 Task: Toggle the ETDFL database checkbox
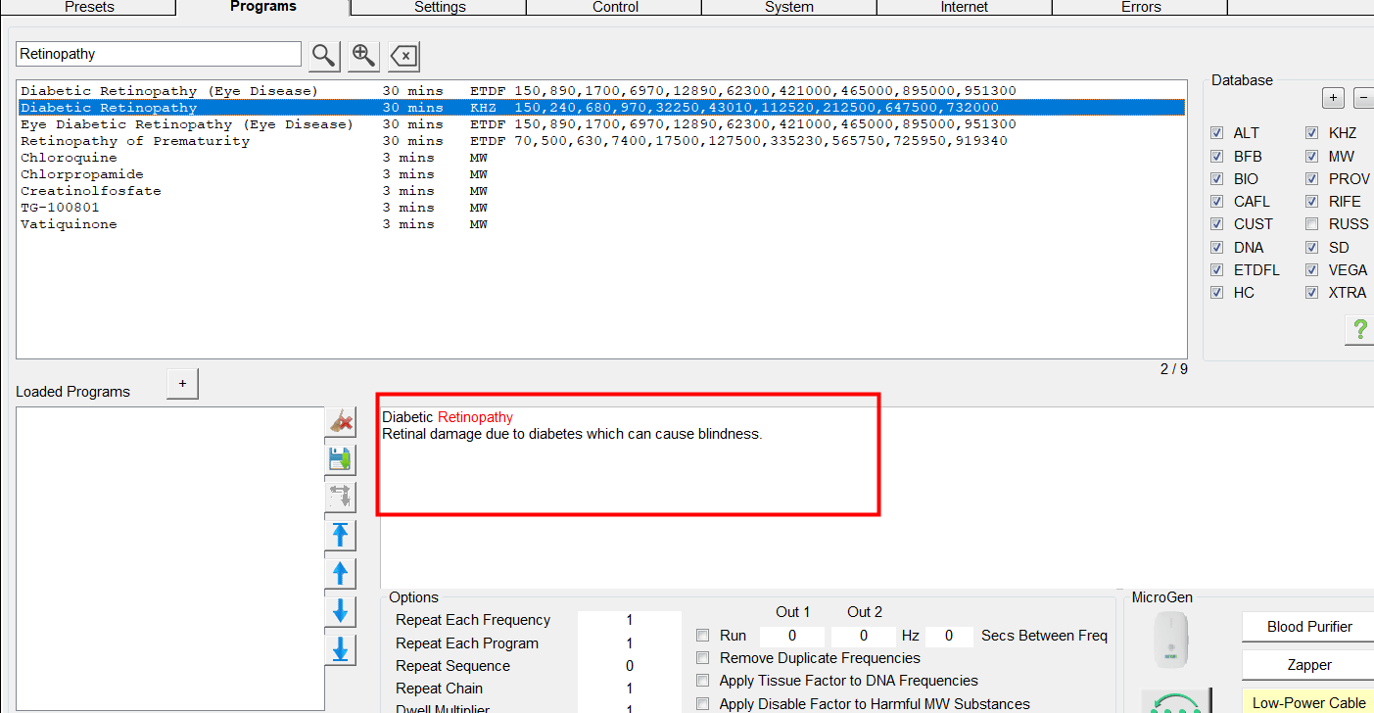(1217, 270)
